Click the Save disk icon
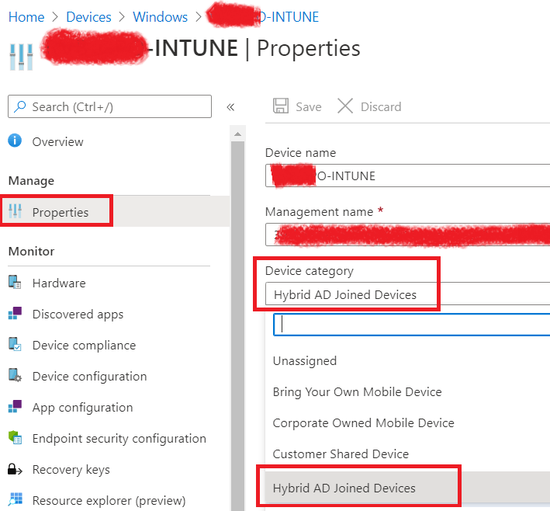This screenshot has width=550, height=511. coord(281,106)
